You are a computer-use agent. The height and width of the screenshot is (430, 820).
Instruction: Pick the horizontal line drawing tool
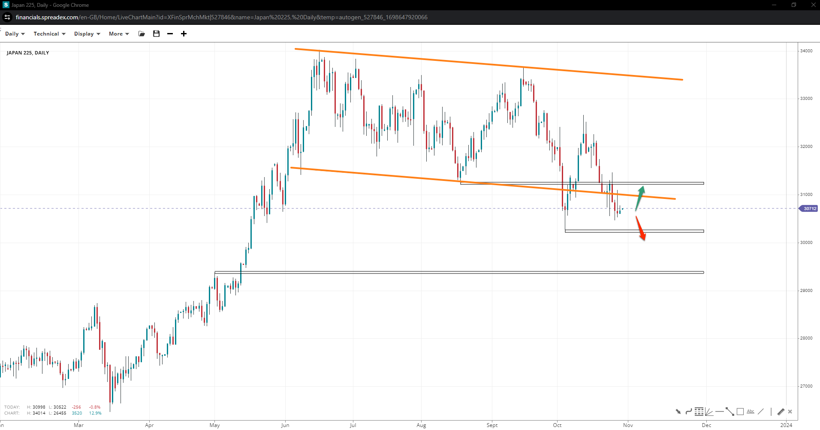(719, 412)
